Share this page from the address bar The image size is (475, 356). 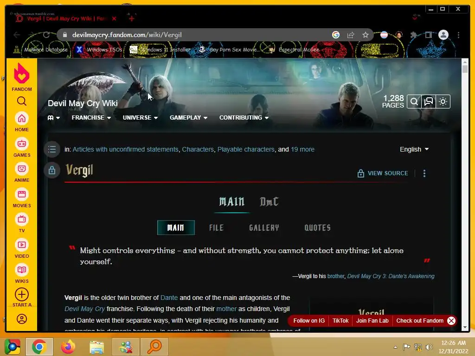[x=351, y=35]
